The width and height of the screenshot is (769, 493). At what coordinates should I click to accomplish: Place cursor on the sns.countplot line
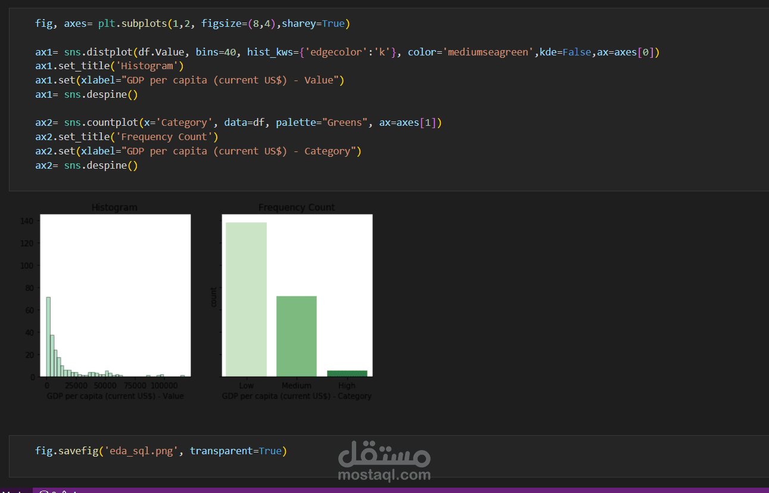[239, 123]
